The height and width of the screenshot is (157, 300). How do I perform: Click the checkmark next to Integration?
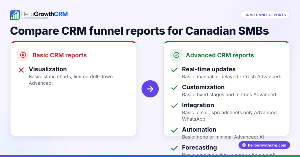174,106
